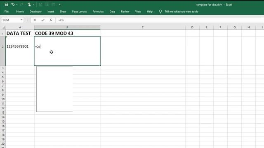Screen dimensions: 264x148
Task: Click into the formula bar showing =Co
Action: click(x=160, y=20)
